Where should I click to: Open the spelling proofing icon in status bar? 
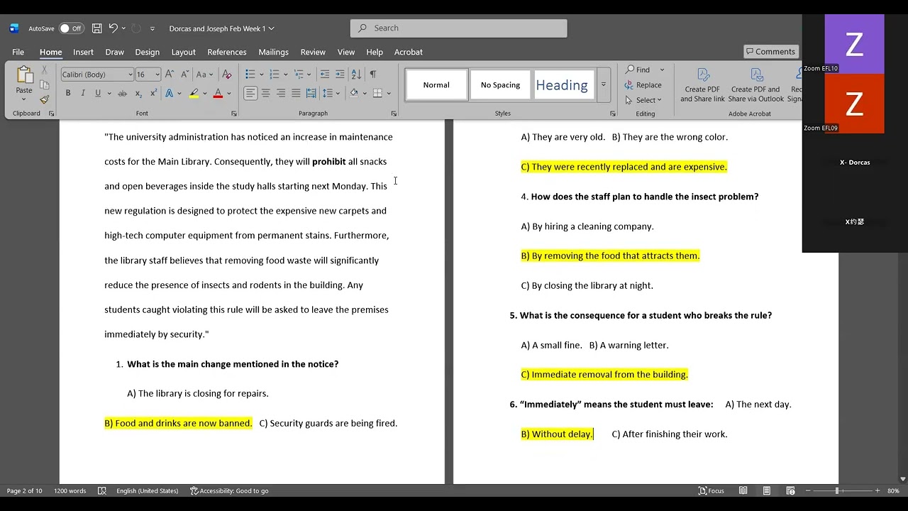pos(102,490)
